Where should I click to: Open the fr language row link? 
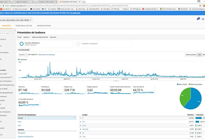(83, 118)
